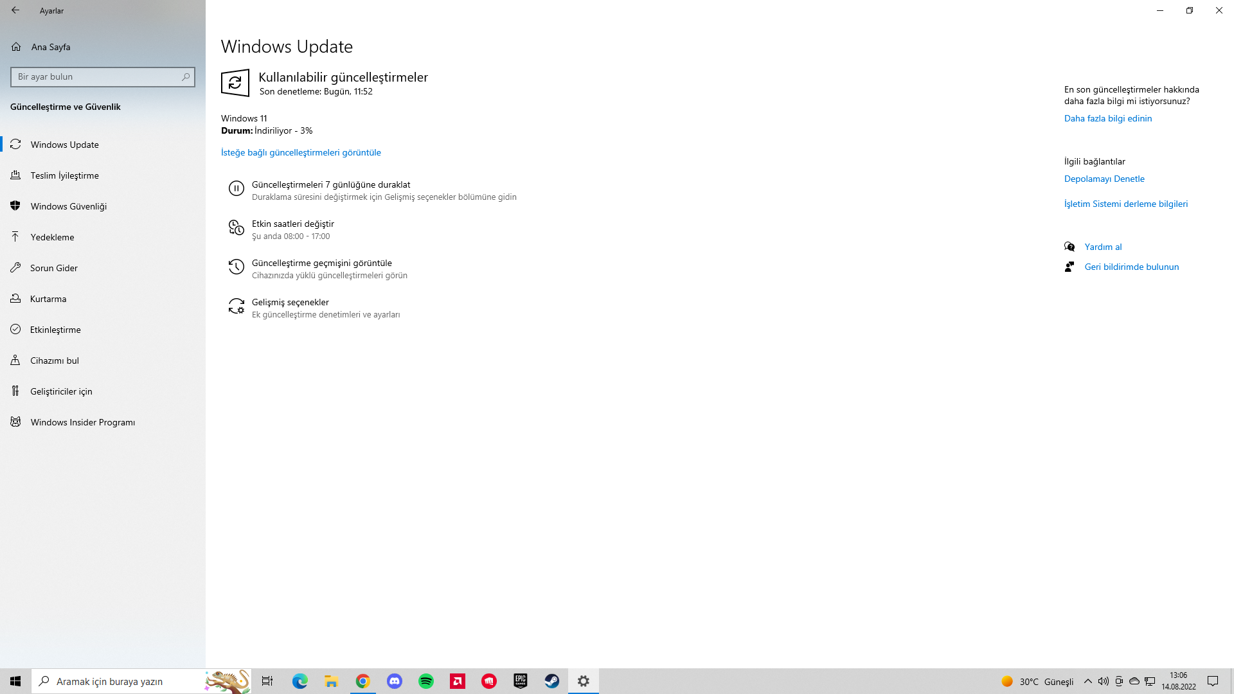Open the volume control in system tray

1103,681
